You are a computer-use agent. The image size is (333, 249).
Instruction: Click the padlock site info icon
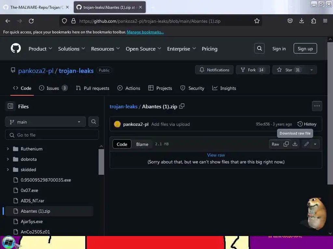pos(73,21)
